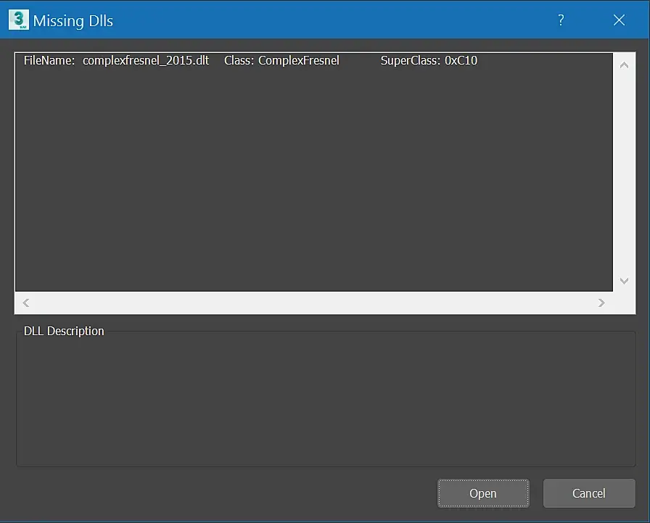650x523 pixels.
Task: Open help via the question mark icon
Action: tap(561, 20)
